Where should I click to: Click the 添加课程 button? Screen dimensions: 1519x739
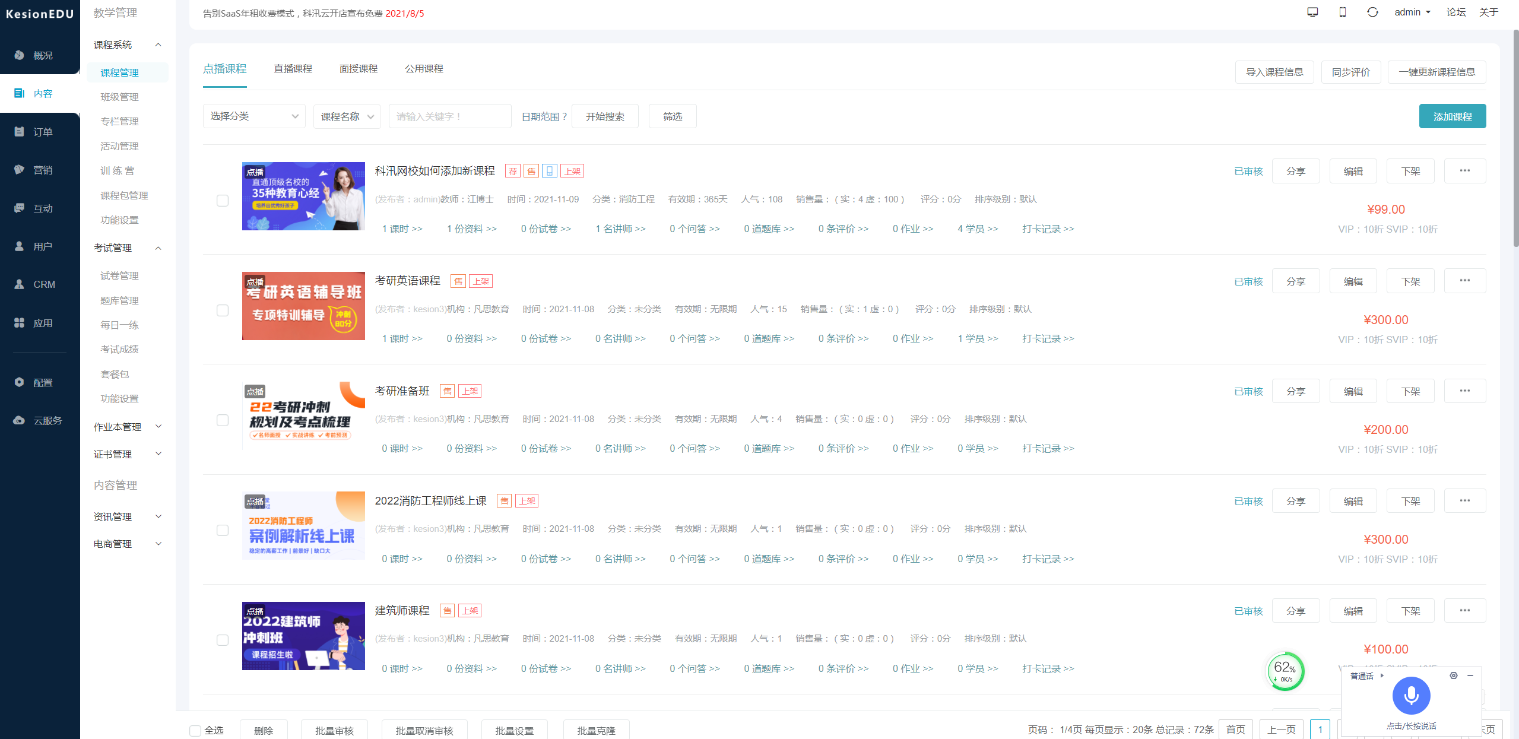tap(1452, 116)
